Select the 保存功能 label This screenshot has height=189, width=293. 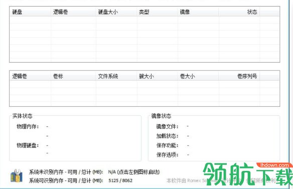167,145
